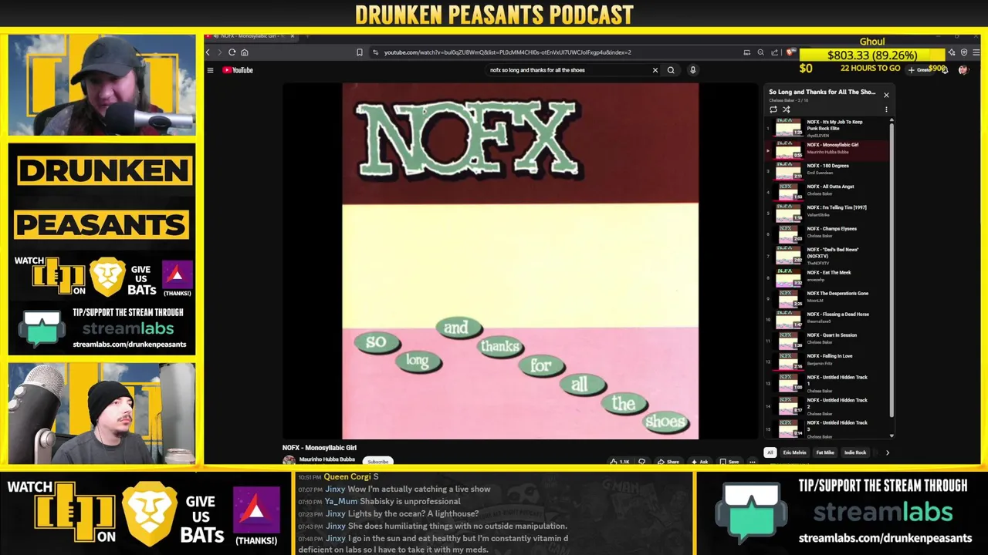The height and width of the screenshot is (555, 988).
Task: Play NOFX - Untitled Hidden Track 2
Action: tap(827, 406)
